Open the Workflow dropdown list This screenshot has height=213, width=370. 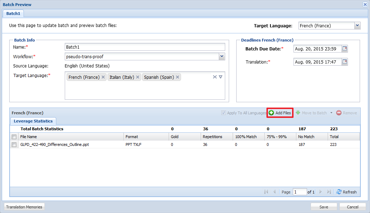(x=222, y=56)
